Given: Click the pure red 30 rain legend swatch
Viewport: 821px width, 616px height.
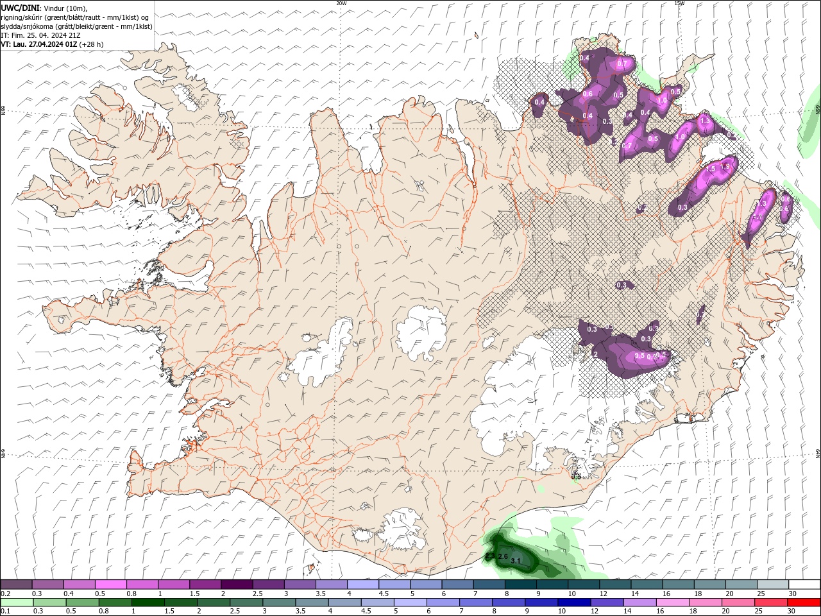Looking at the screenshot, I should click(802, 603).
